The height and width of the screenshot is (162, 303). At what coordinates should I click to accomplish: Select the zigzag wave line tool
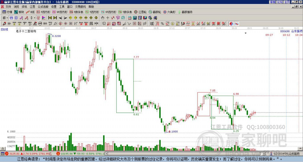(129, 24)
